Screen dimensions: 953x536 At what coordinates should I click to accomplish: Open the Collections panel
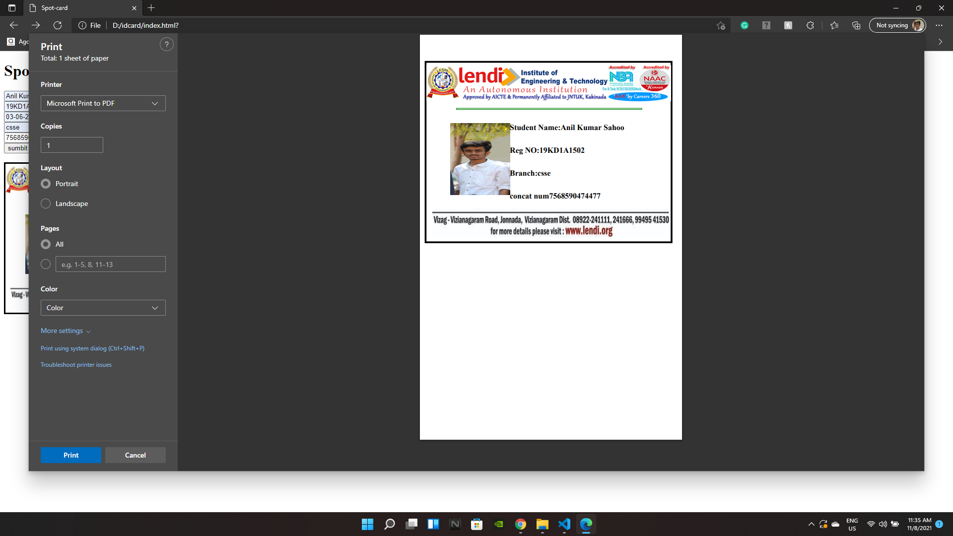pos(856,25)
